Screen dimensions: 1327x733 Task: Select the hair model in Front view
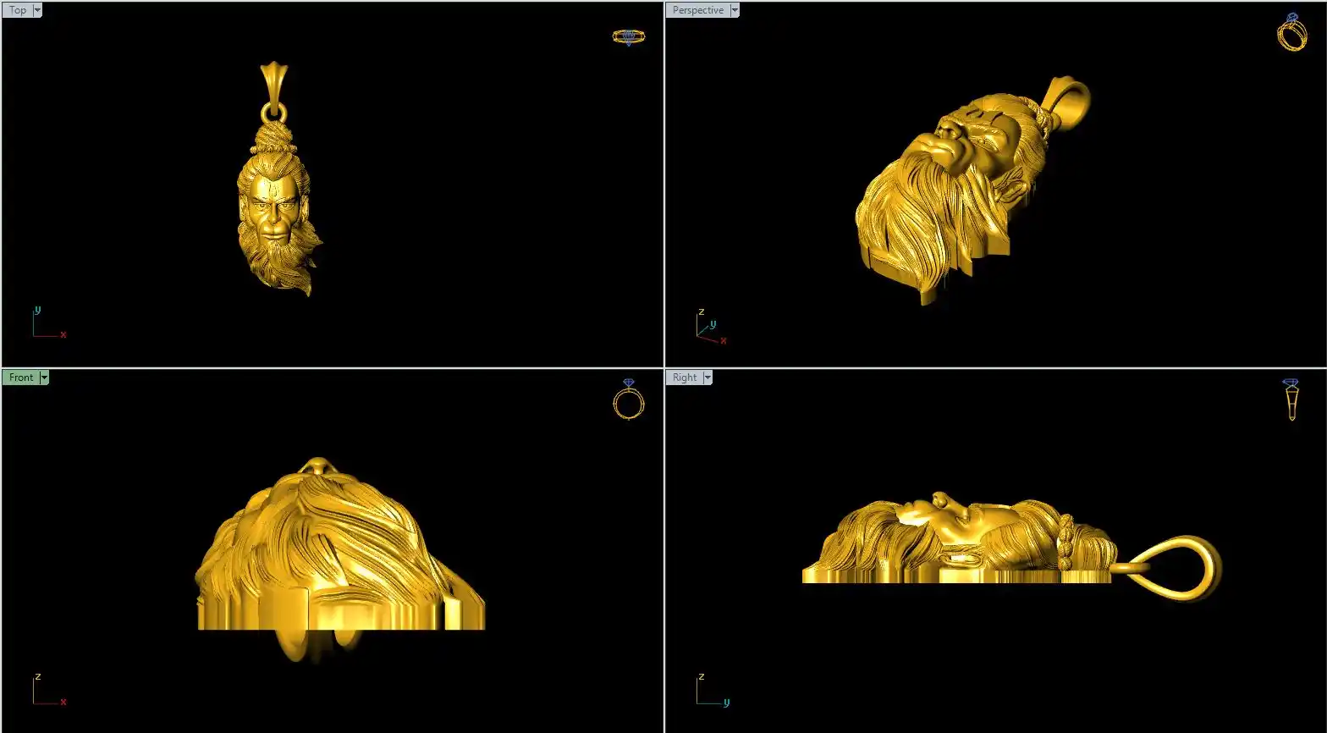[339, 550]
